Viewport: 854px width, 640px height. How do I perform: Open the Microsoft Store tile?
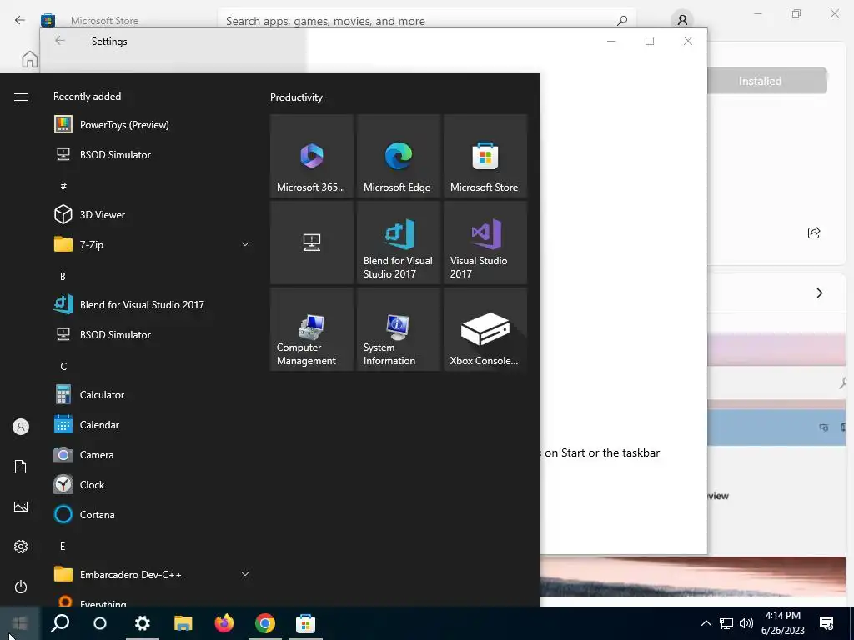pyautogui.click(x=485, y=156)
